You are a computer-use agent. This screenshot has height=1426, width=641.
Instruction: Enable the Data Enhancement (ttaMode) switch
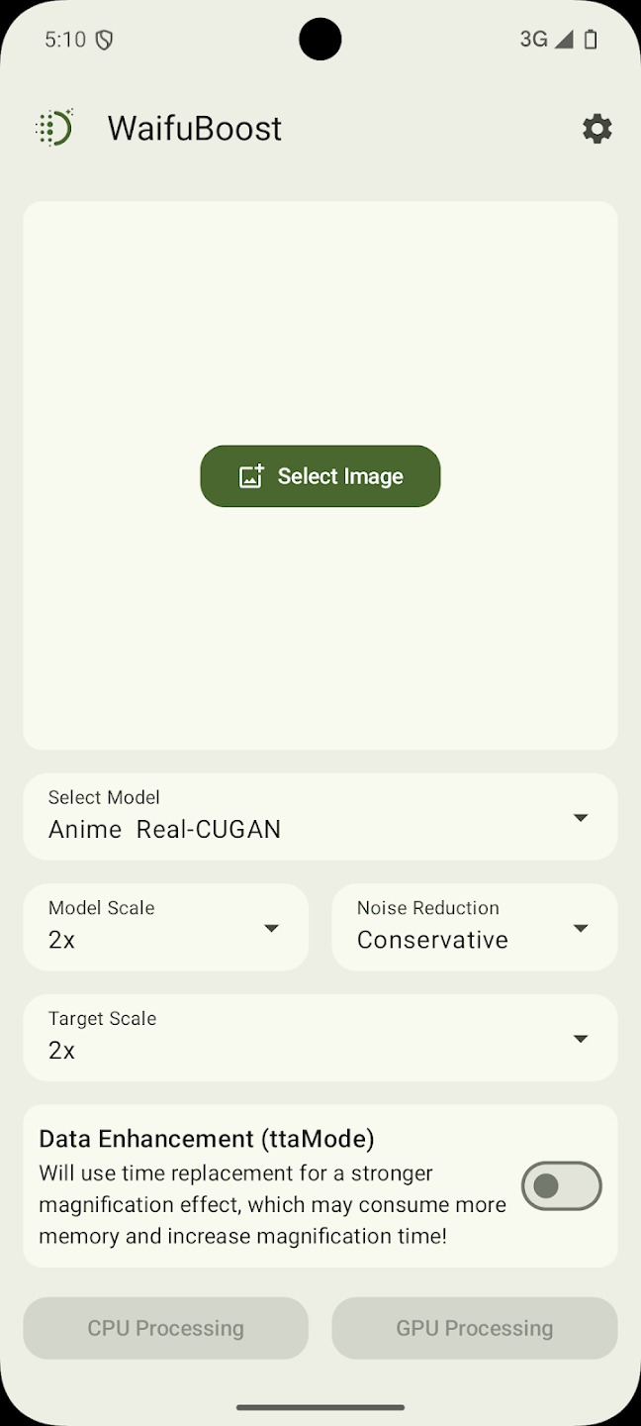(x=561, y=1185)
